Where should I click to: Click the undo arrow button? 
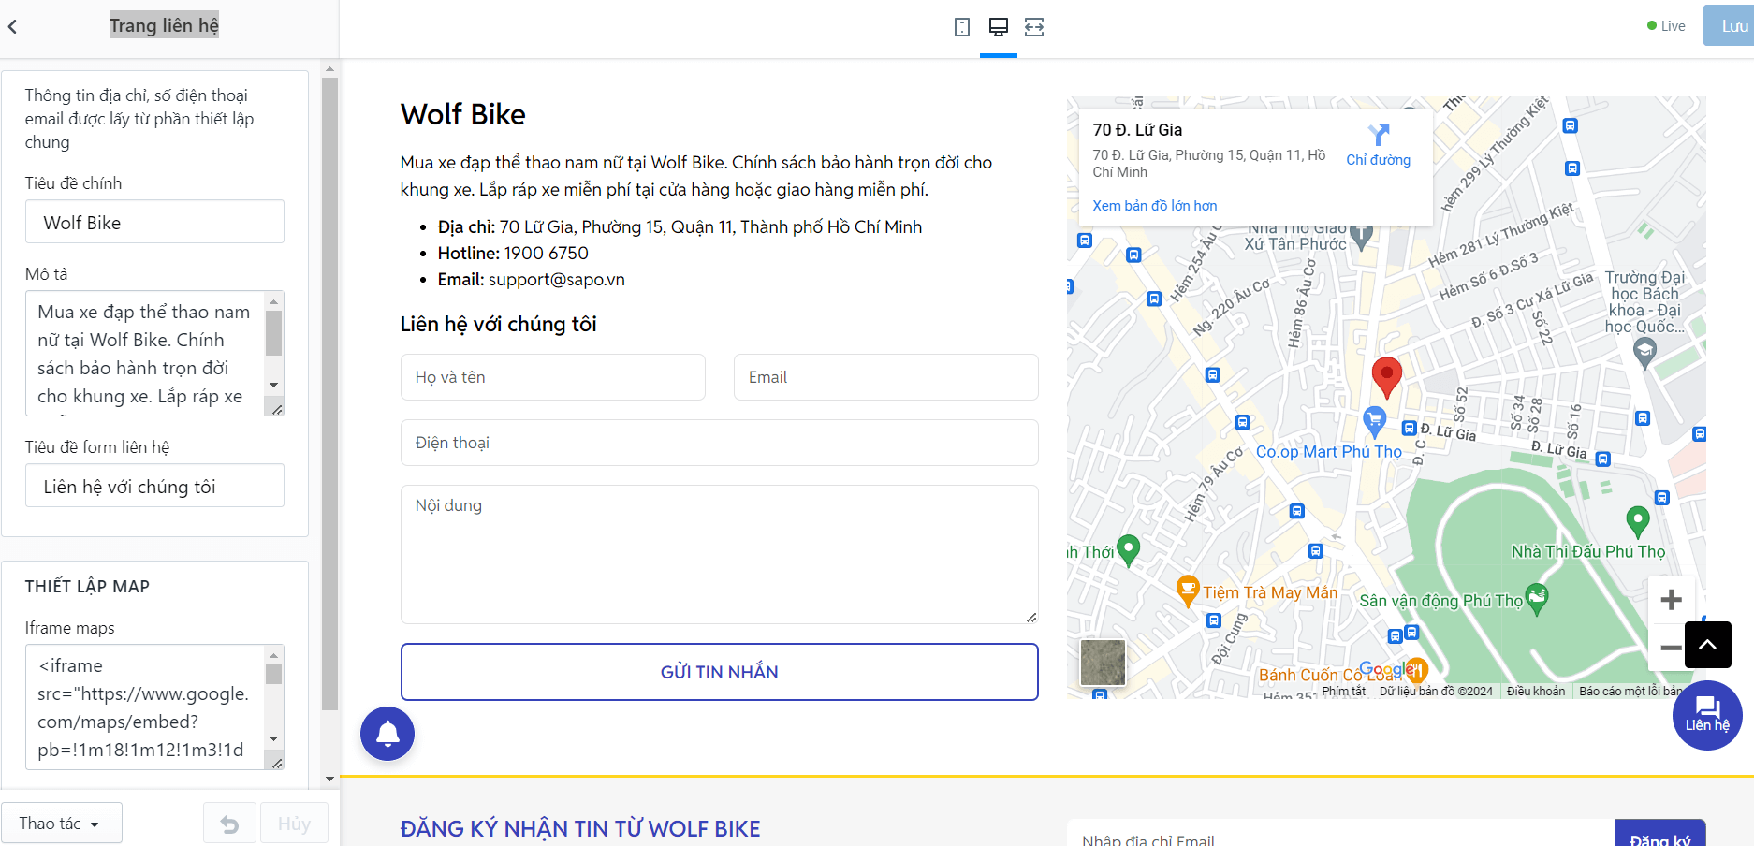tap(229, 824)
